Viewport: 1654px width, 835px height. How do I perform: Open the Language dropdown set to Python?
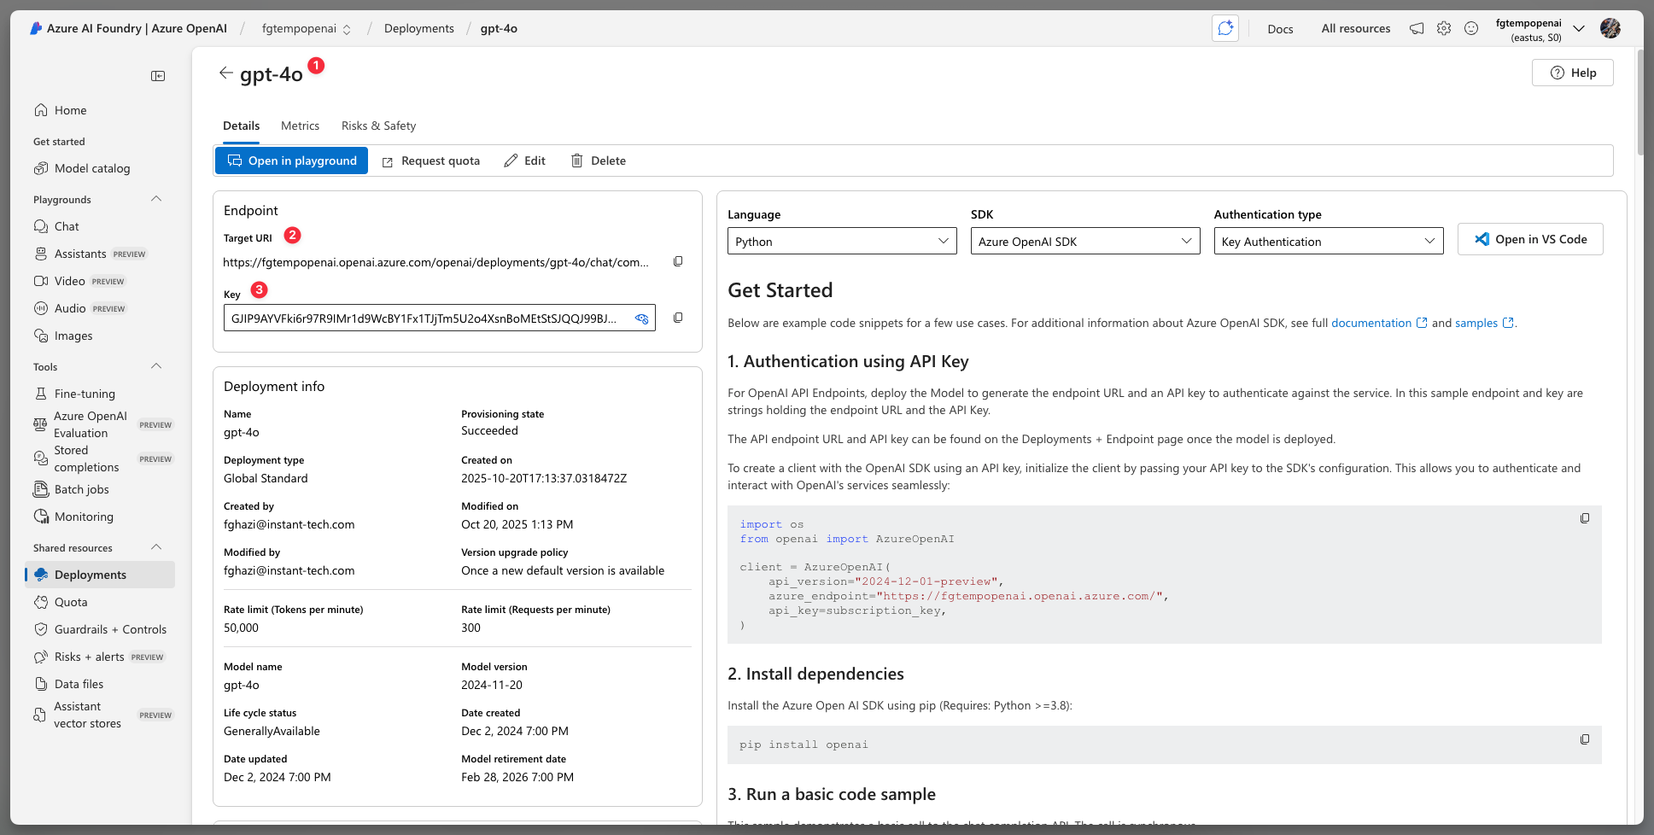click(842, 241)
